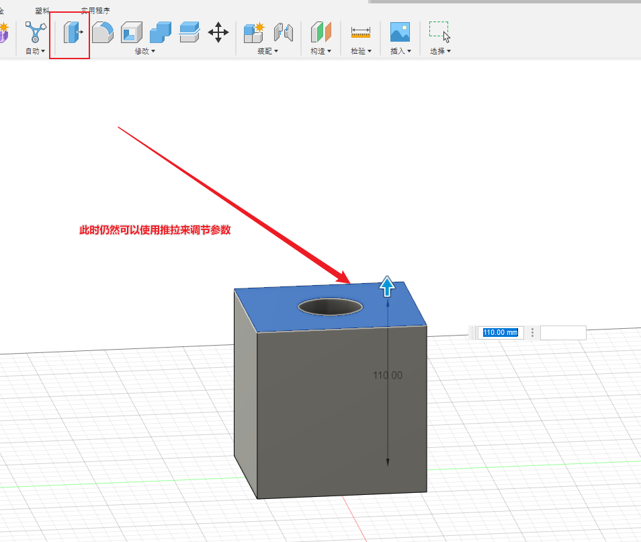
Task: Expand the 检验 dropdown menu
Action: click(361, 51)
